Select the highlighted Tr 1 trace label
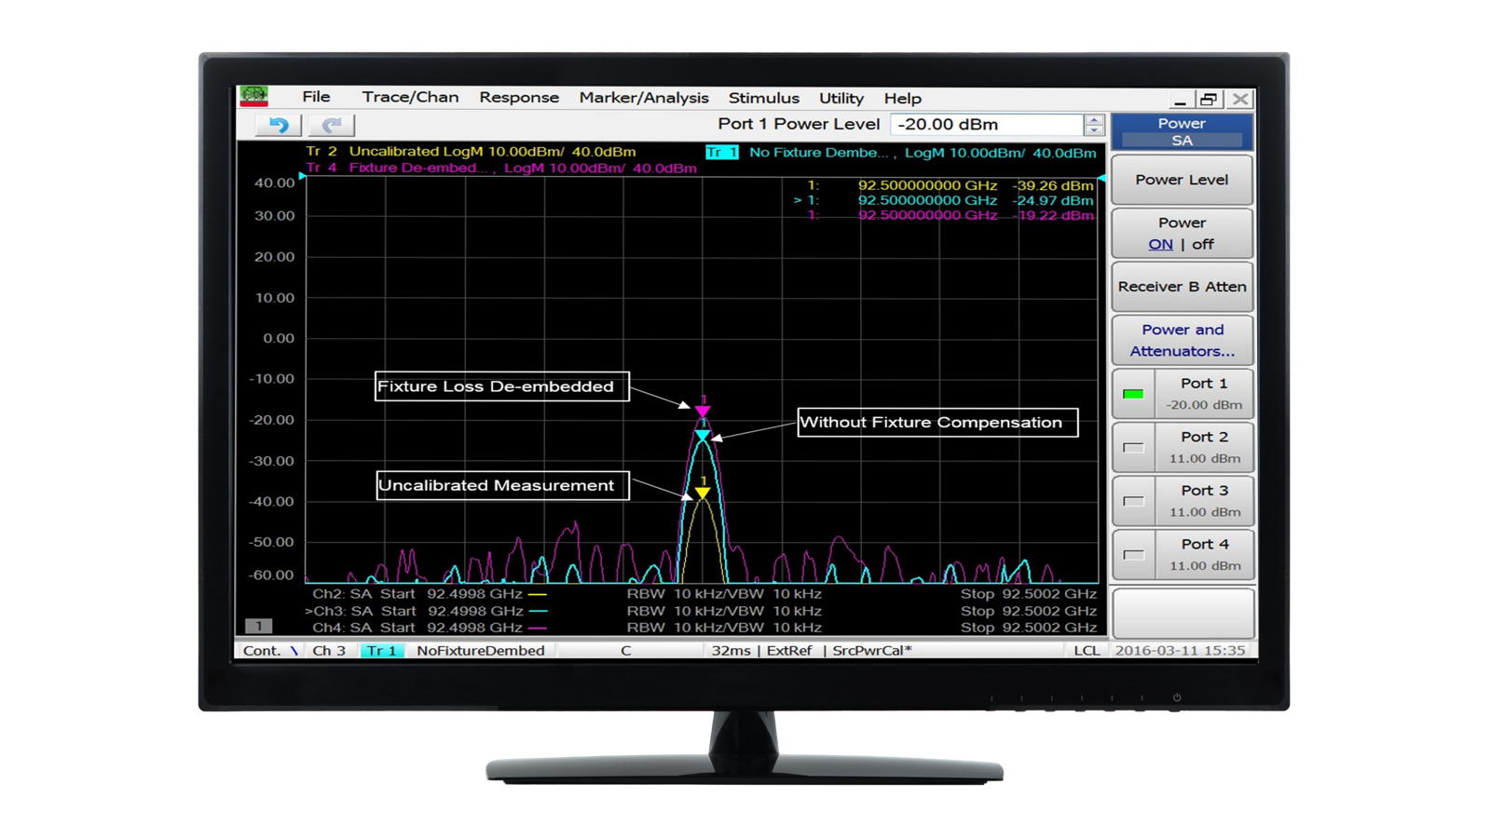Viewport: 1491px width, 838px height. click(722, 152)
